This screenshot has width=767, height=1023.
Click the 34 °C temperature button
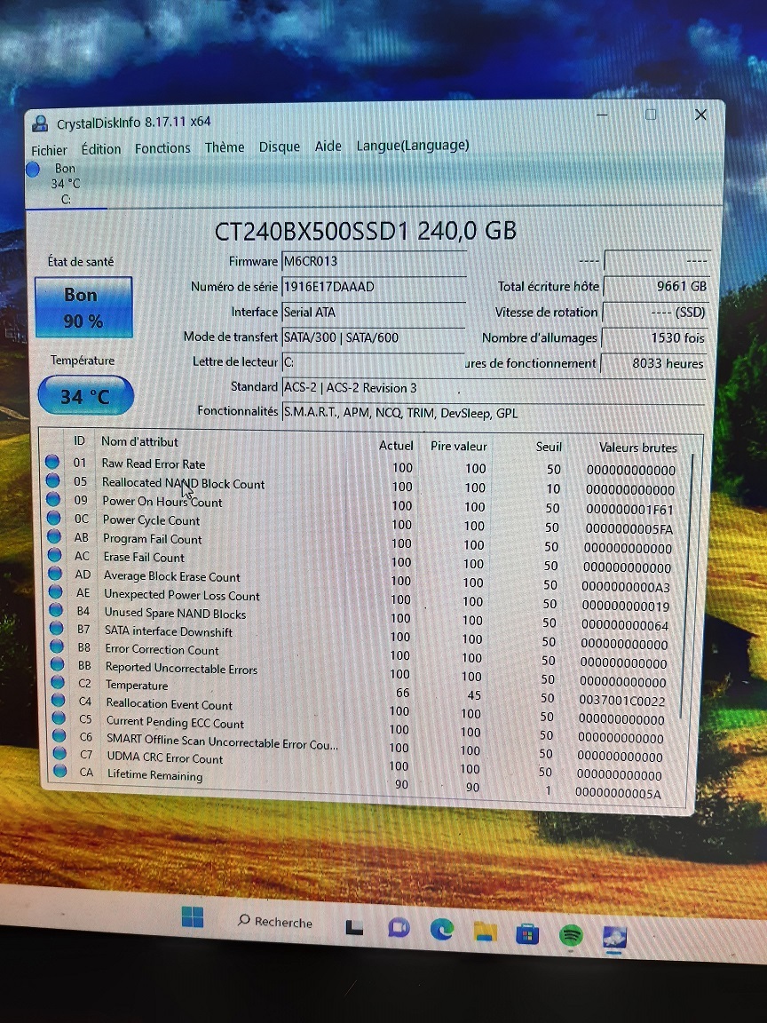85,395
